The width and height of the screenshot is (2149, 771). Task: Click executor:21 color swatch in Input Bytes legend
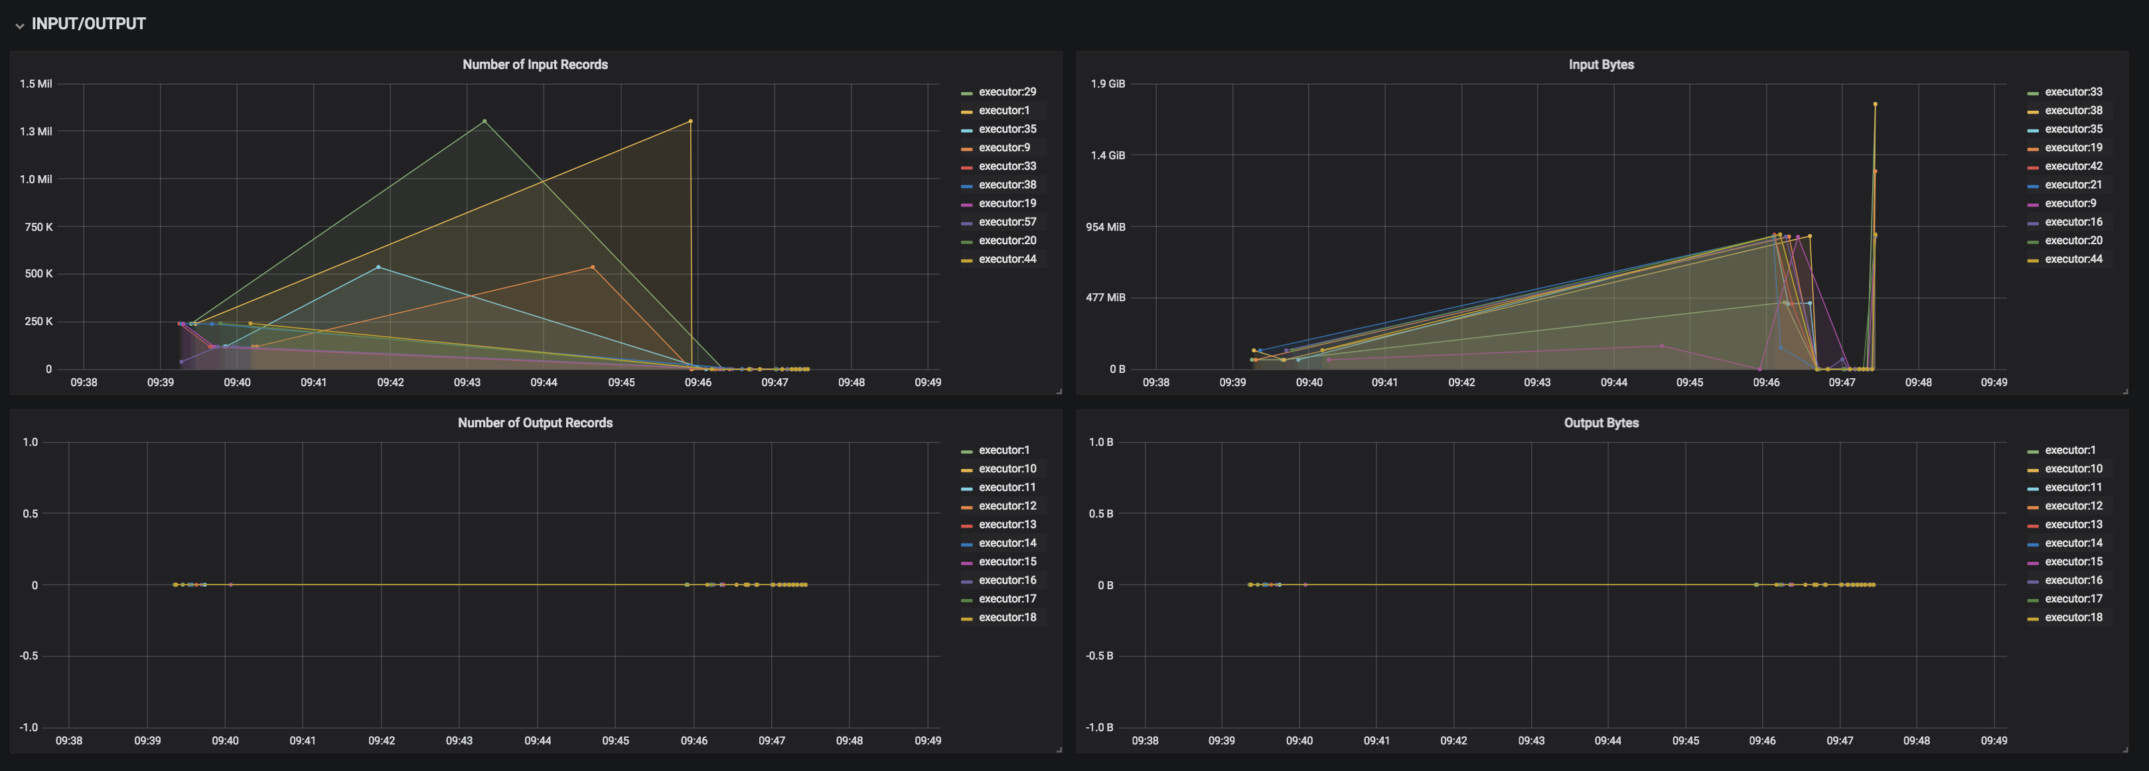pyautogui.click(x=2033, y=186)
